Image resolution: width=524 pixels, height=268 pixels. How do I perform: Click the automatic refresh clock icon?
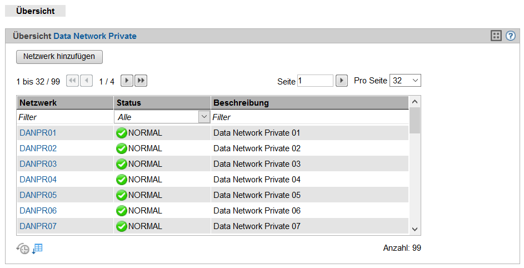(x=22, y=249)
